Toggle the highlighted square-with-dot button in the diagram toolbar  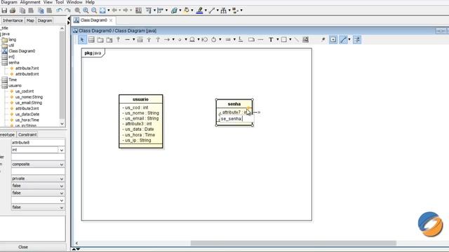(x=333, y=40)
